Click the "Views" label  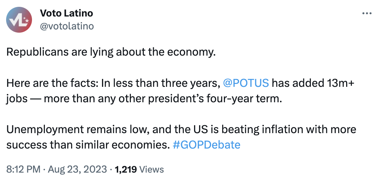(151, 169)
